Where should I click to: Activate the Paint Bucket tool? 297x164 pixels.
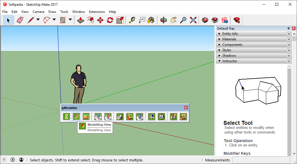[151, 20]
